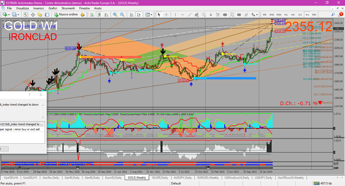Open the Profiles toolbar icon
This screenshot has height=186, width=345.
coord(14,15)
